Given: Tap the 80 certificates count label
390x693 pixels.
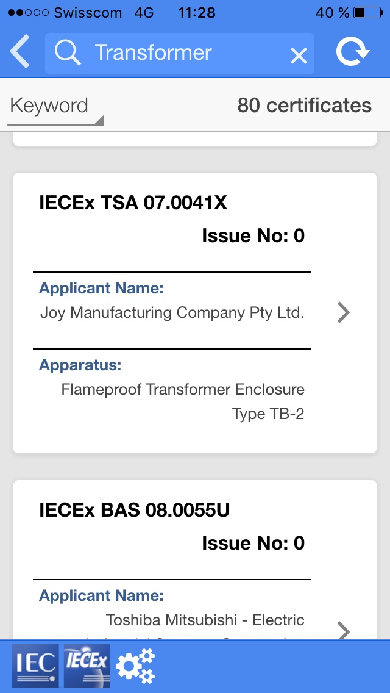Looking at the screenshot, I should click(x=304, y=106).
